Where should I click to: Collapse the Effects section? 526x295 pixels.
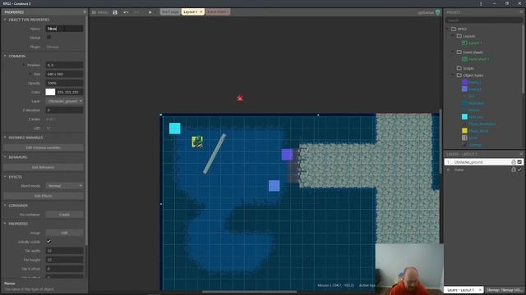[x=5, y=176]
